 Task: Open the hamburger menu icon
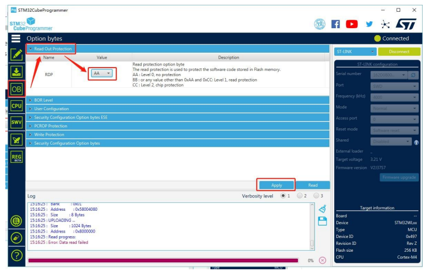point(15,38)
